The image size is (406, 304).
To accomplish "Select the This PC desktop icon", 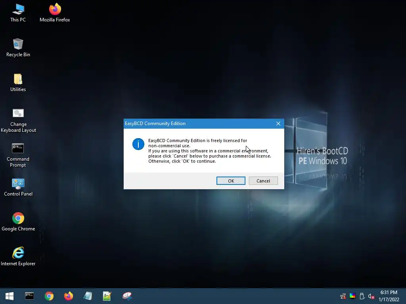I will 18,13.
